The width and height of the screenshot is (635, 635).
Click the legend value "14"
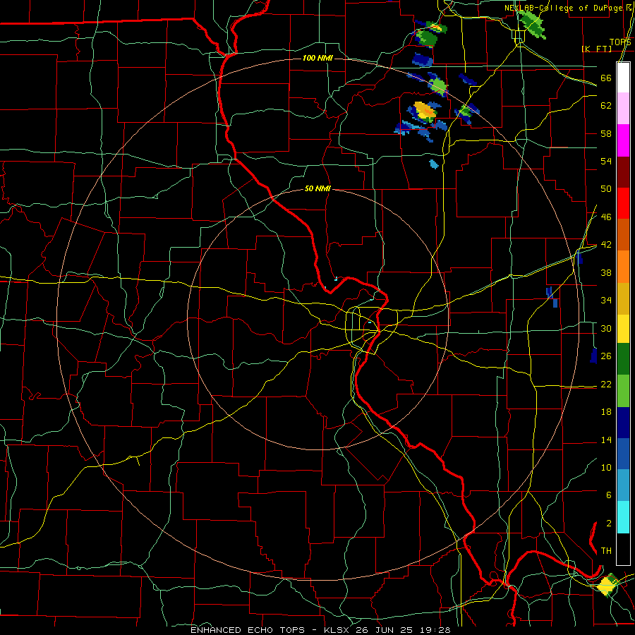(606, 440)
